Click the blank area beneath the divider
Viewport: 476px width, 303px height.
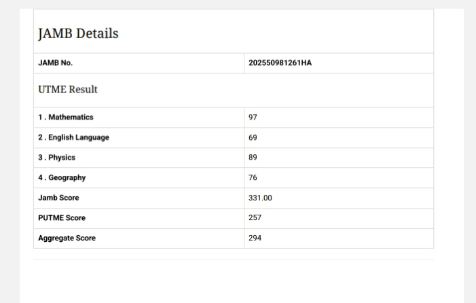[234, 282]
